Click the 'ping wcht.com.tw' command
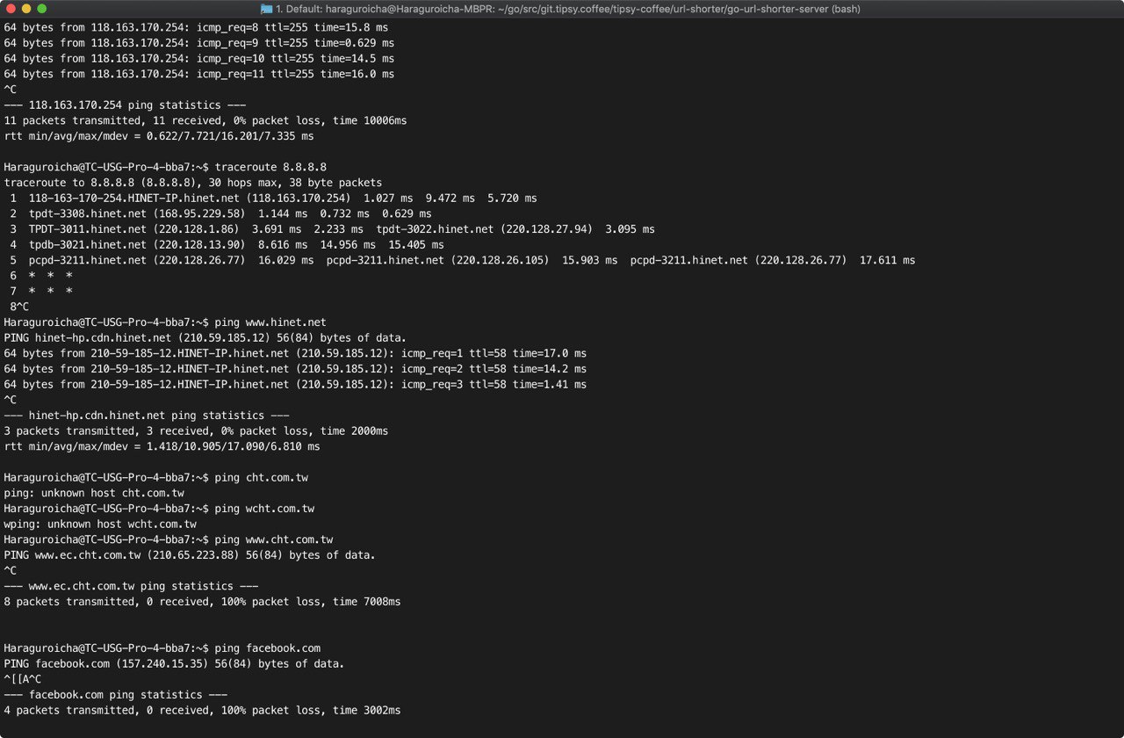Viewport: 1124px width, 738px height. tap(264, 509)
